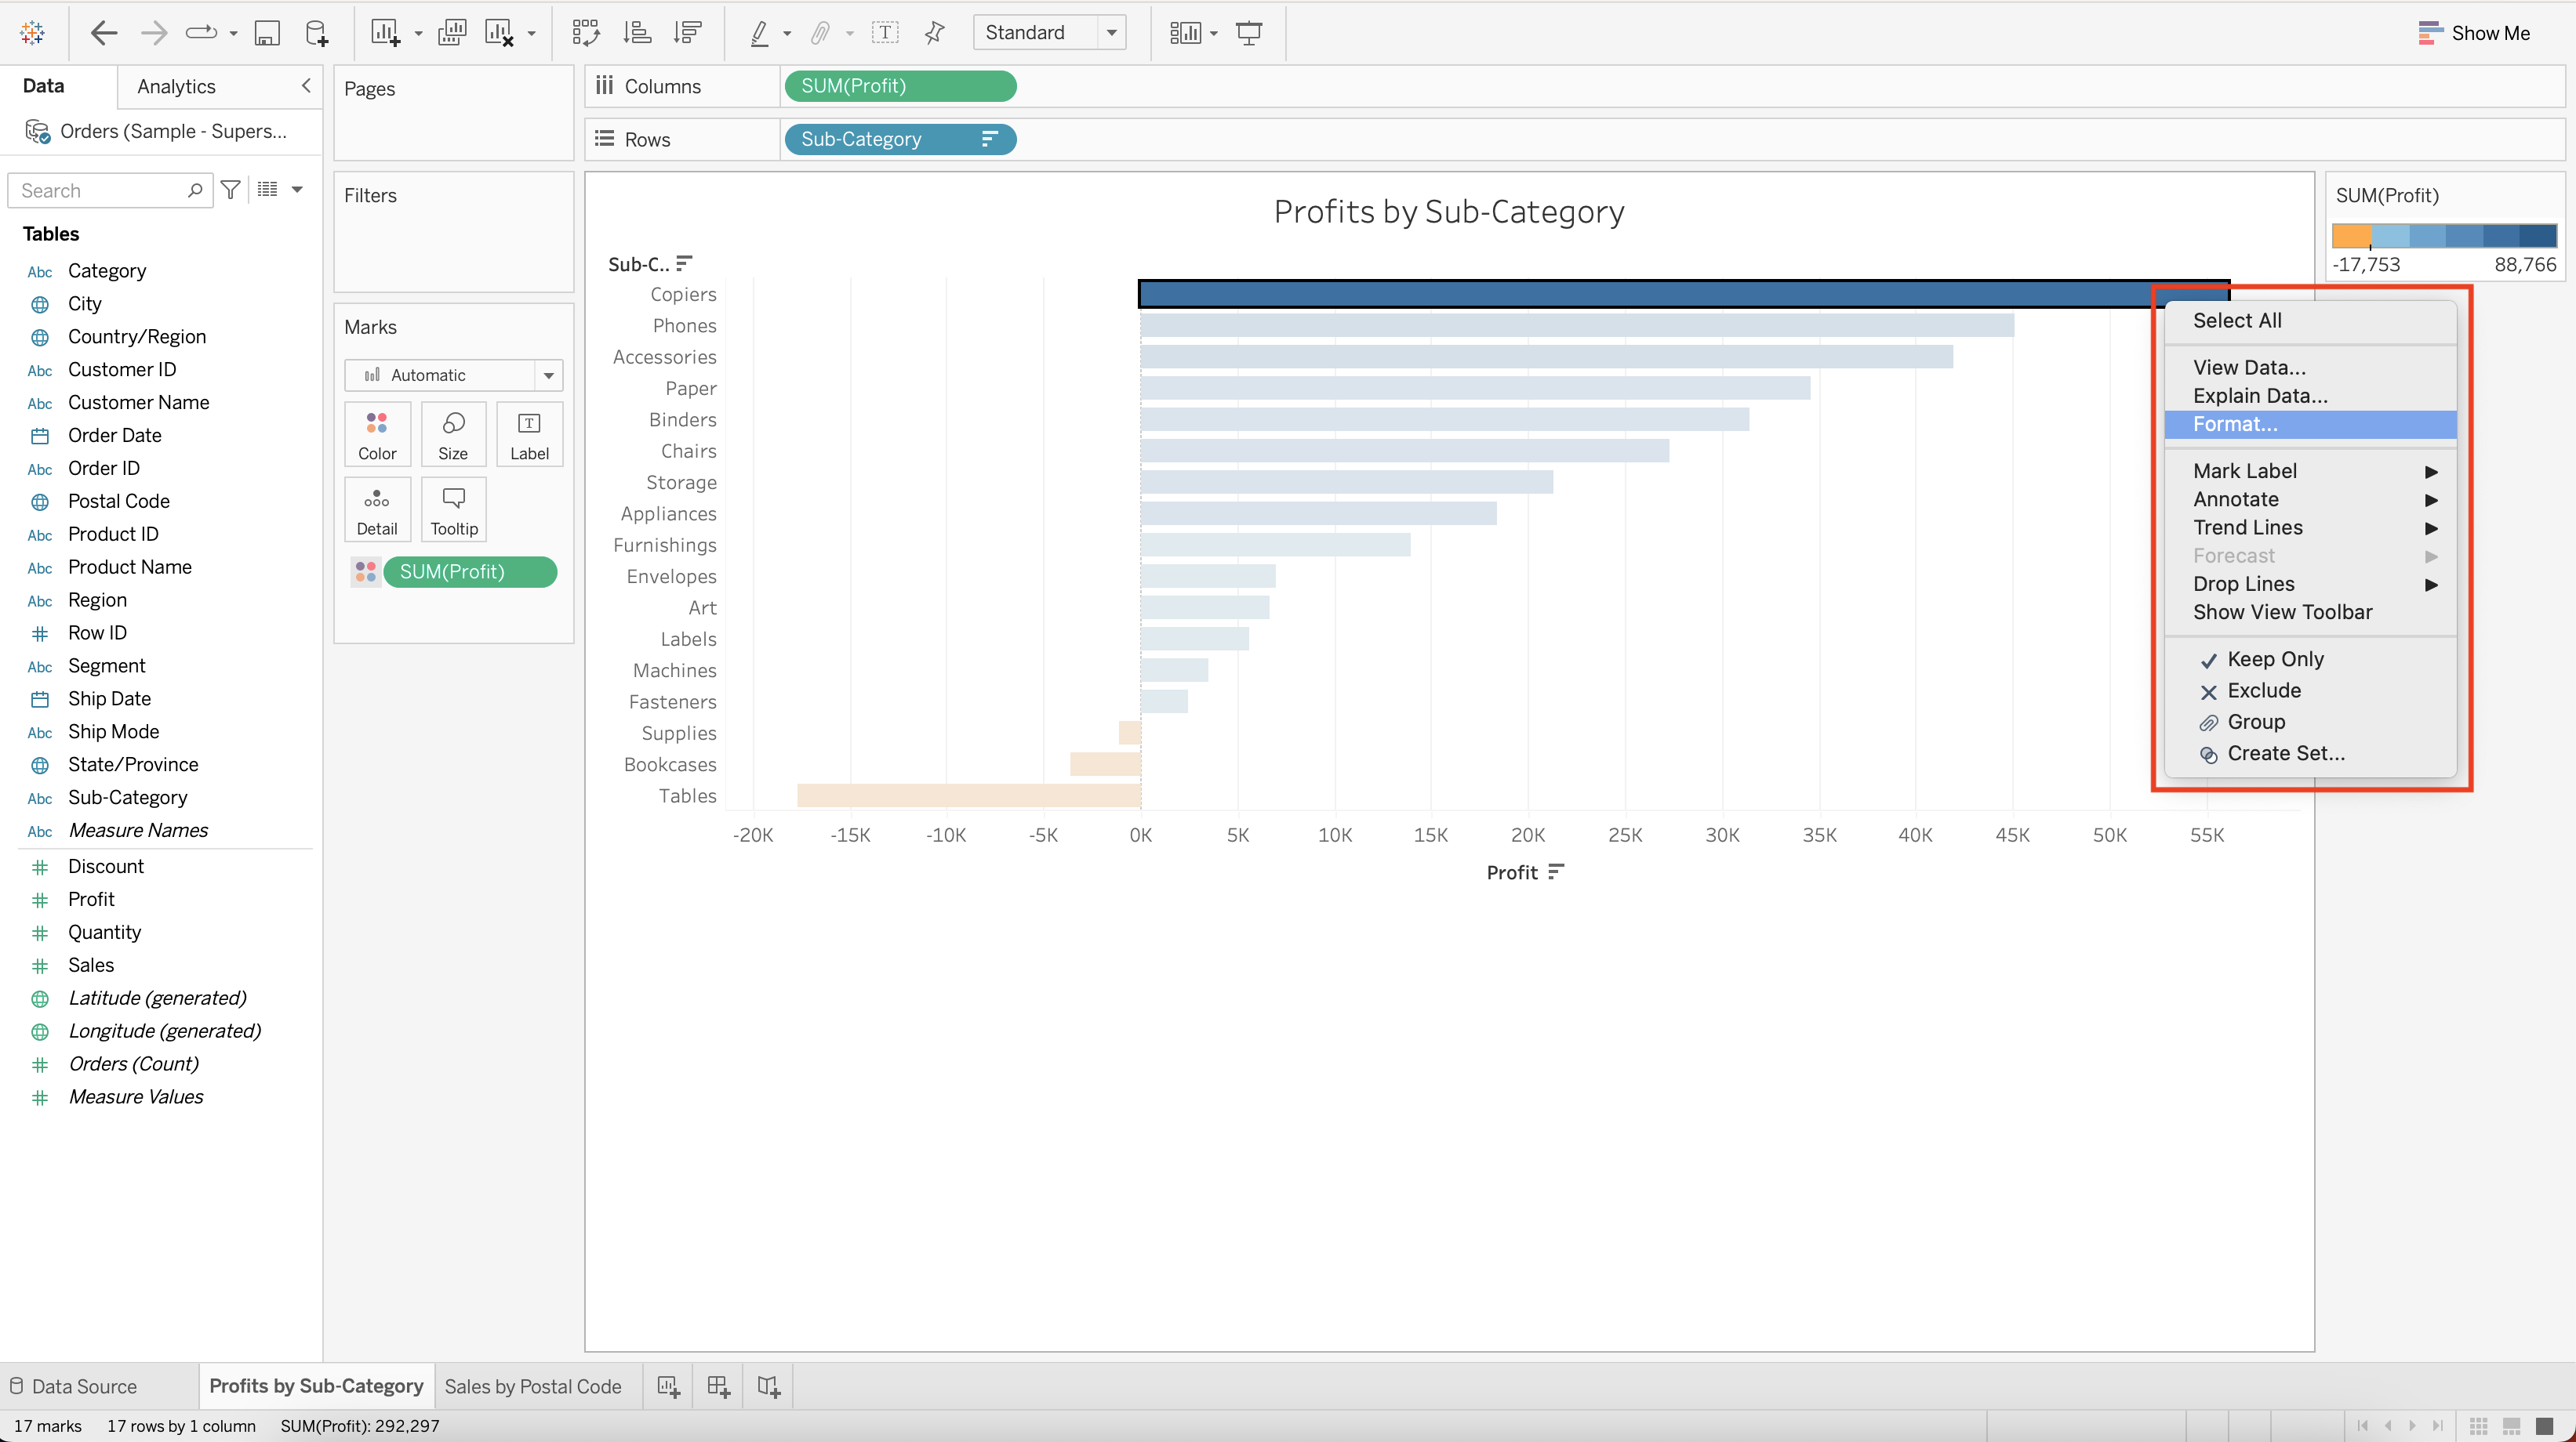
Task: Switch to the Analytics tab
Action: tap(177, 86)
